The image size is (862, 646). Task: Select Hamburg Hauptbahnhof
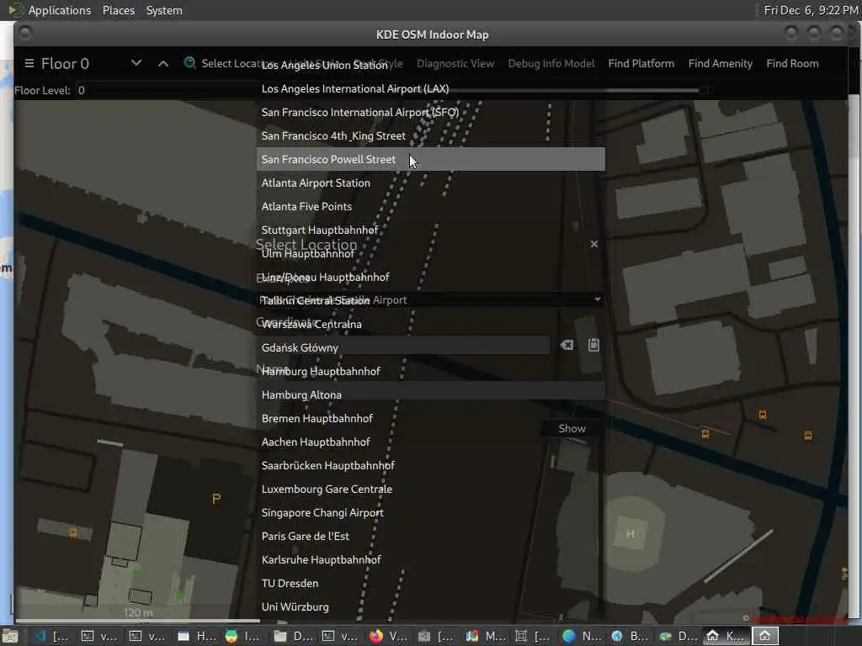(x=430, y=371)
